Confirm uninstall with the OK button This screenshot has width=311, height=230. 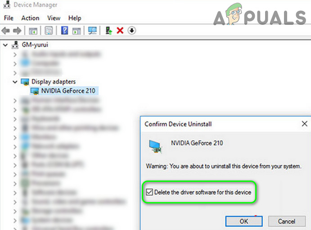[x=244, y=221]
